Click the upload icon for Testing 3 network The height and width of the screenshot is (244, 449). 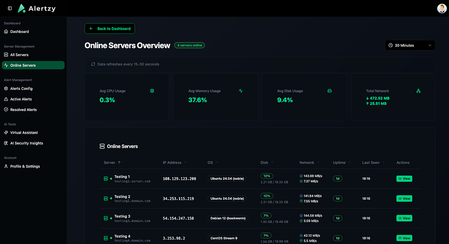301,221
